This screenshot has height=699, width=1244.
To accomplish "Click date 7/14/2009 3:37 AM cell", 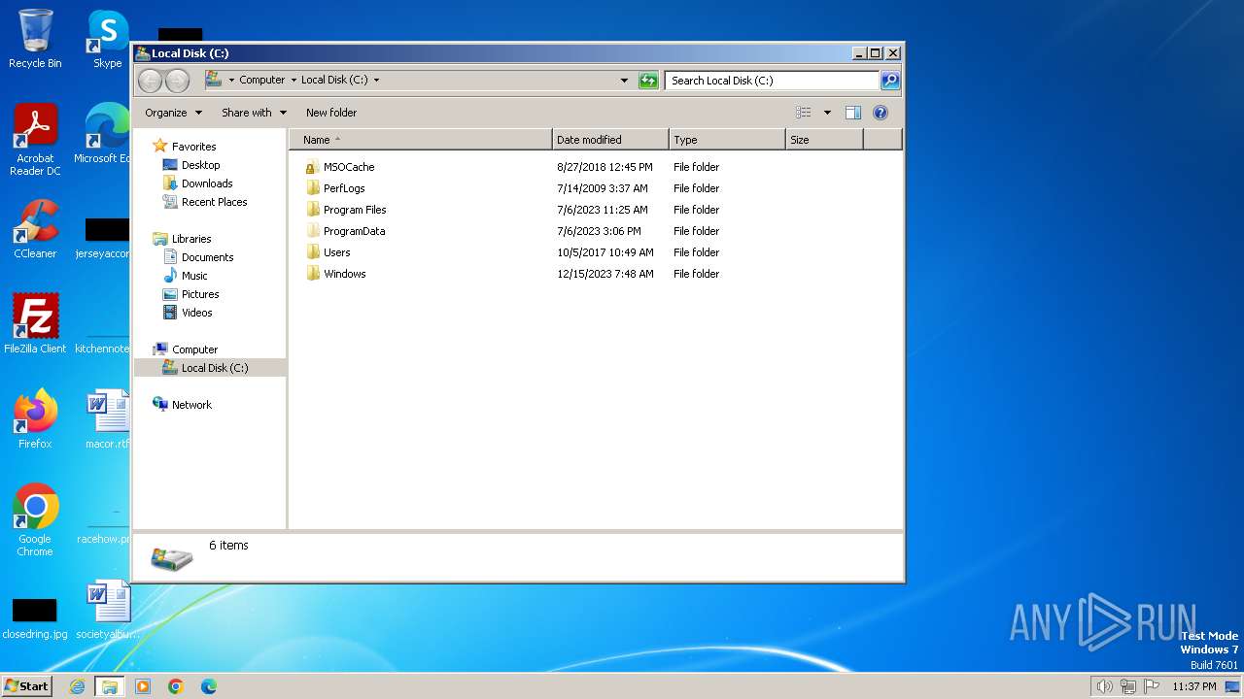I will 603,188.
